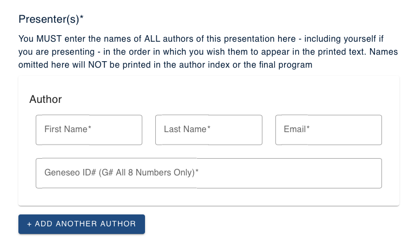Click the 'Last Name*' placeholder label

click(187, 129)
